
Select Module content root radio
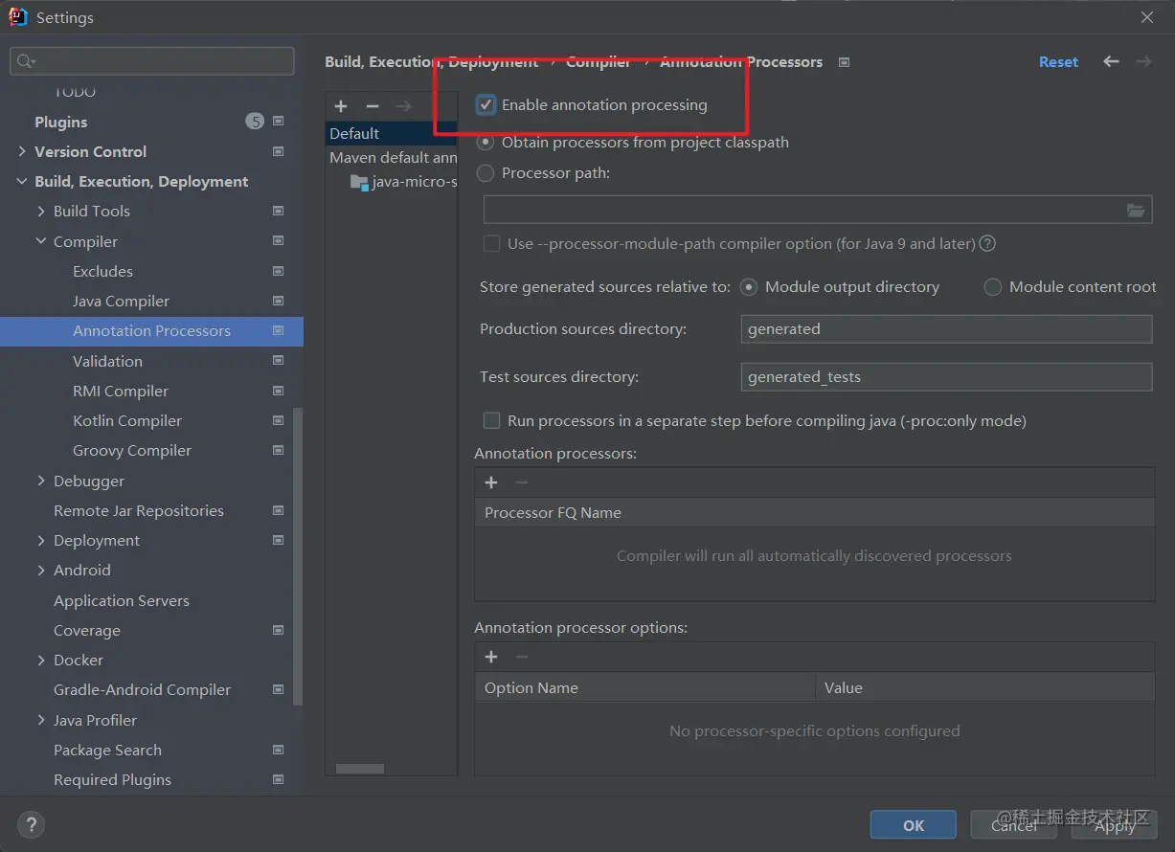pyautogui.click(x=993, y=286)
